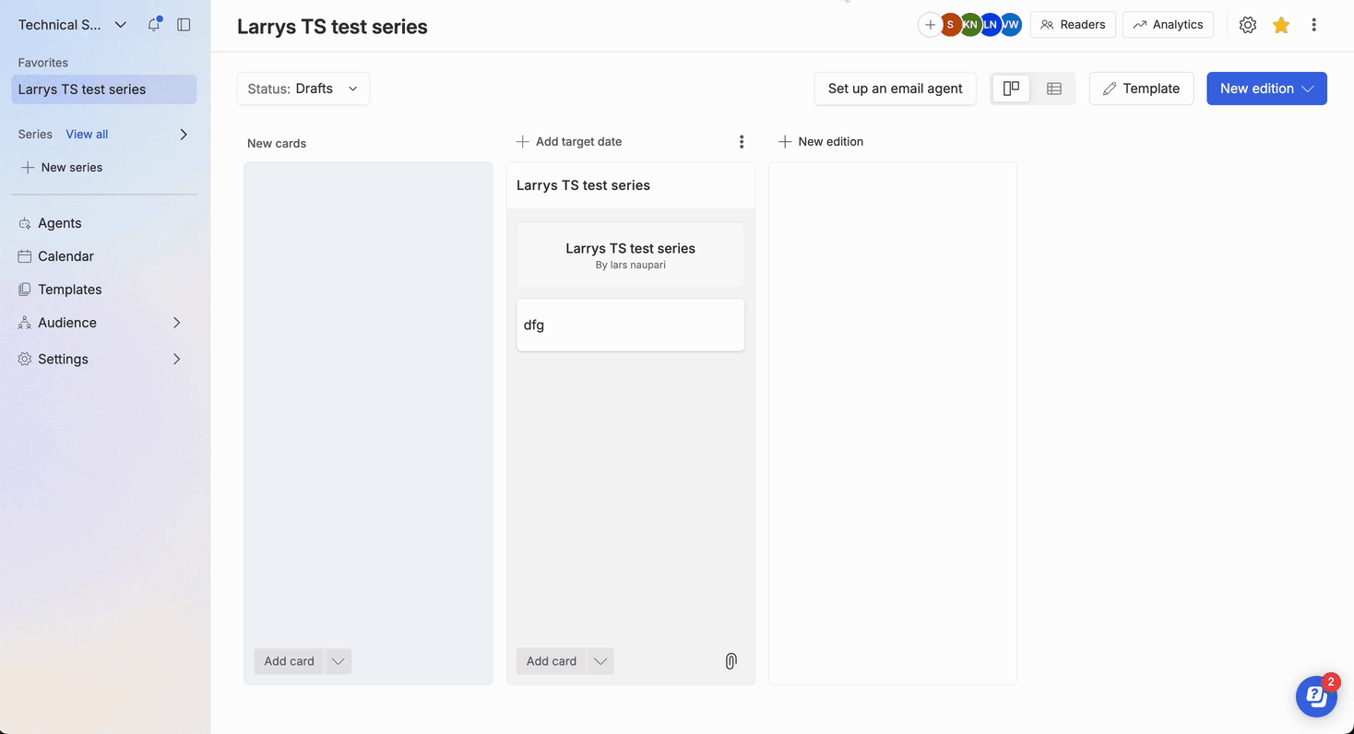The image size is (1354, 734).
Task: Open Calendar from the sidebar
Action: 65,256
